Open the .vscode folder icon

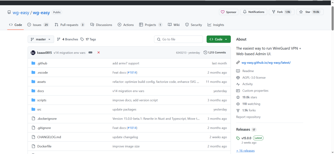point(33,72)
